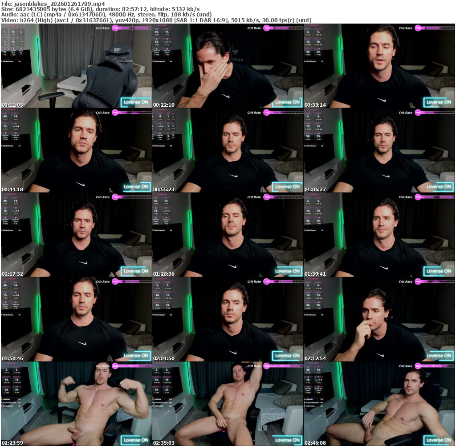Click the file name text in the header

[53, 4]
